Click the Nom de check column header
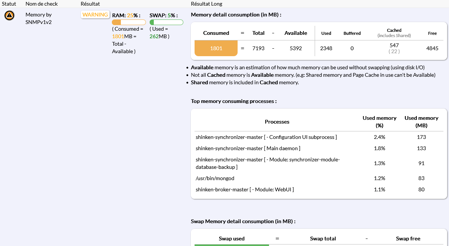This screenshot has width=449, height=246. pos(42,4)
